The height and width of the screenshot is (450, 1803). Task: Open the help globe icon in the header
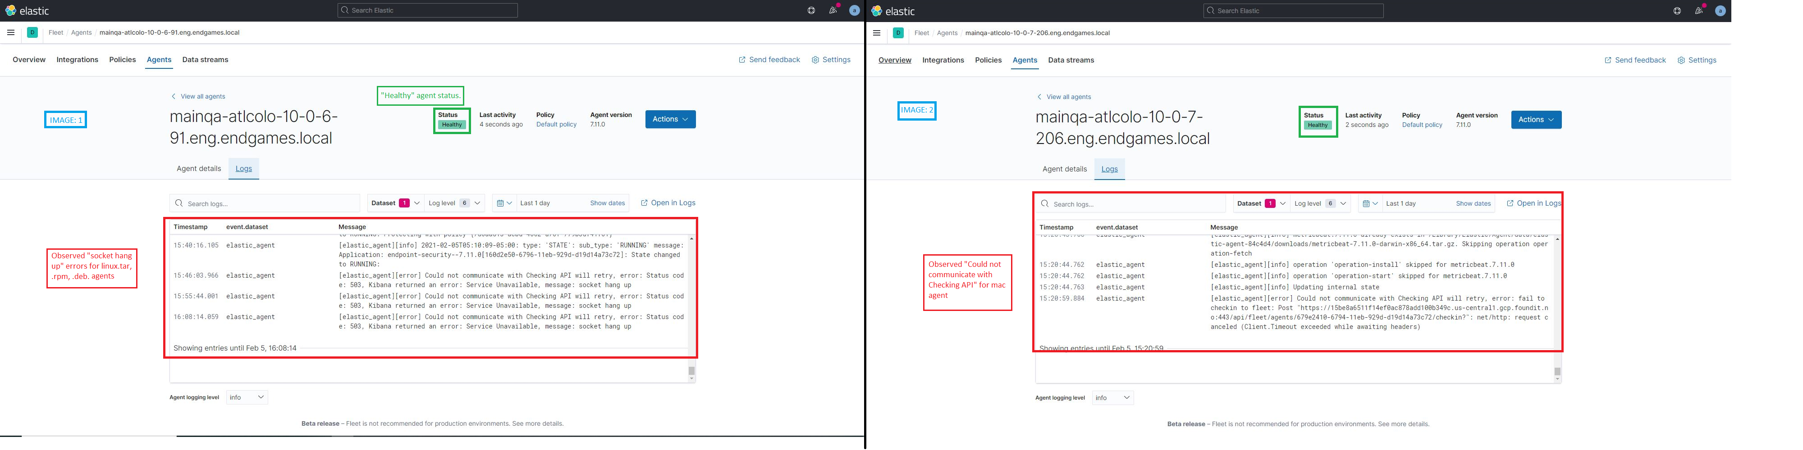(x=810, y=10)
